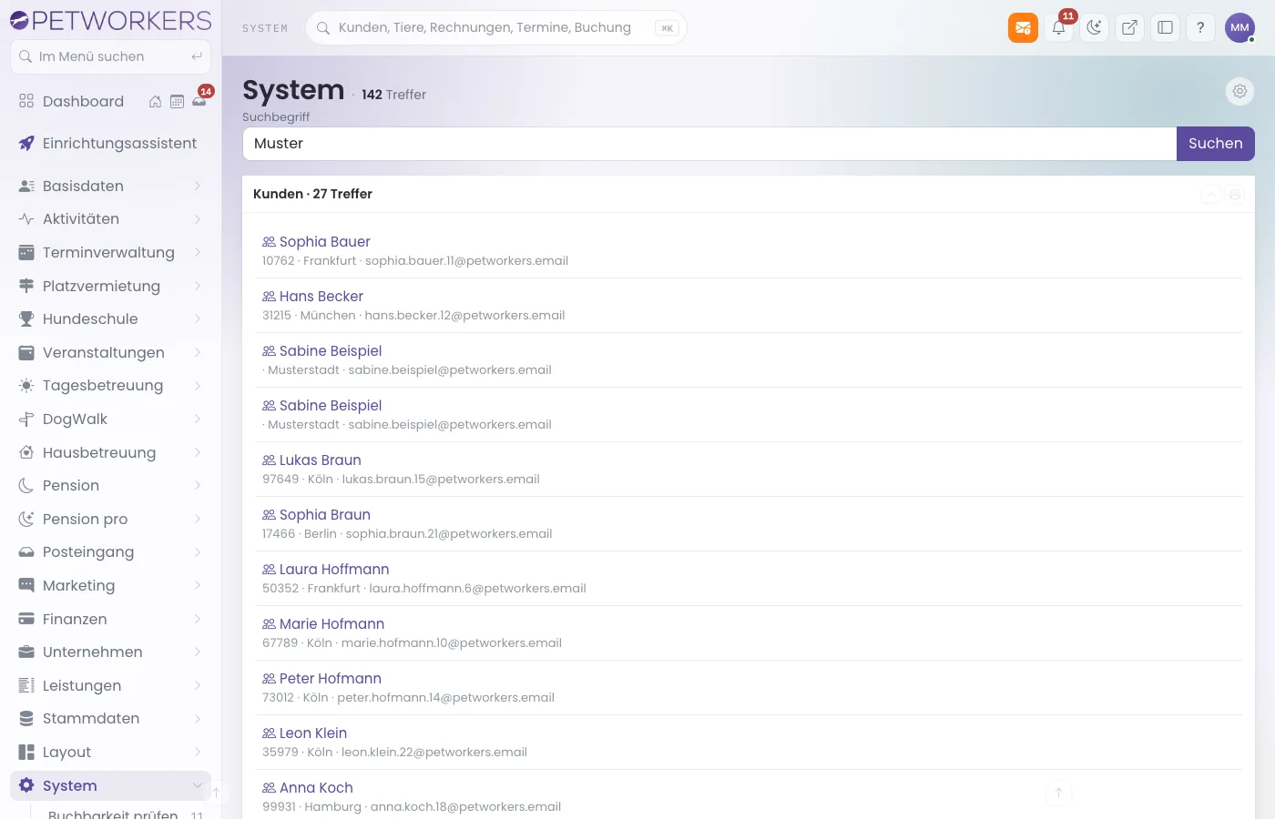Open the Finanzen menu item

point(110,619)
